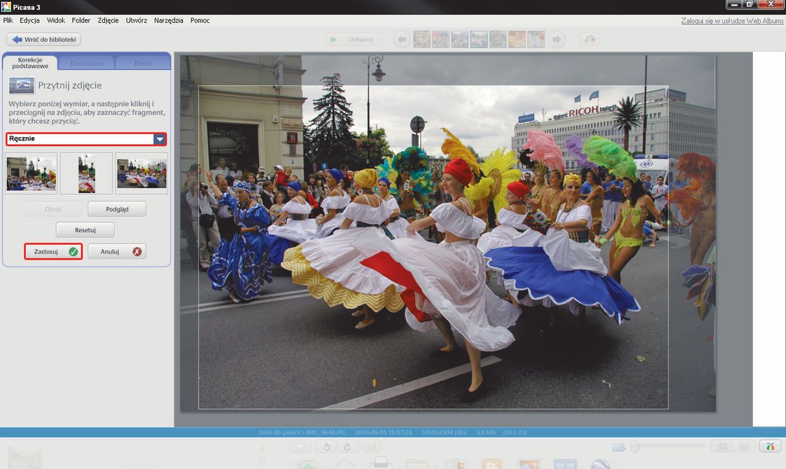Expand the Ręcznie crop size dropdown

pos(160,139)
